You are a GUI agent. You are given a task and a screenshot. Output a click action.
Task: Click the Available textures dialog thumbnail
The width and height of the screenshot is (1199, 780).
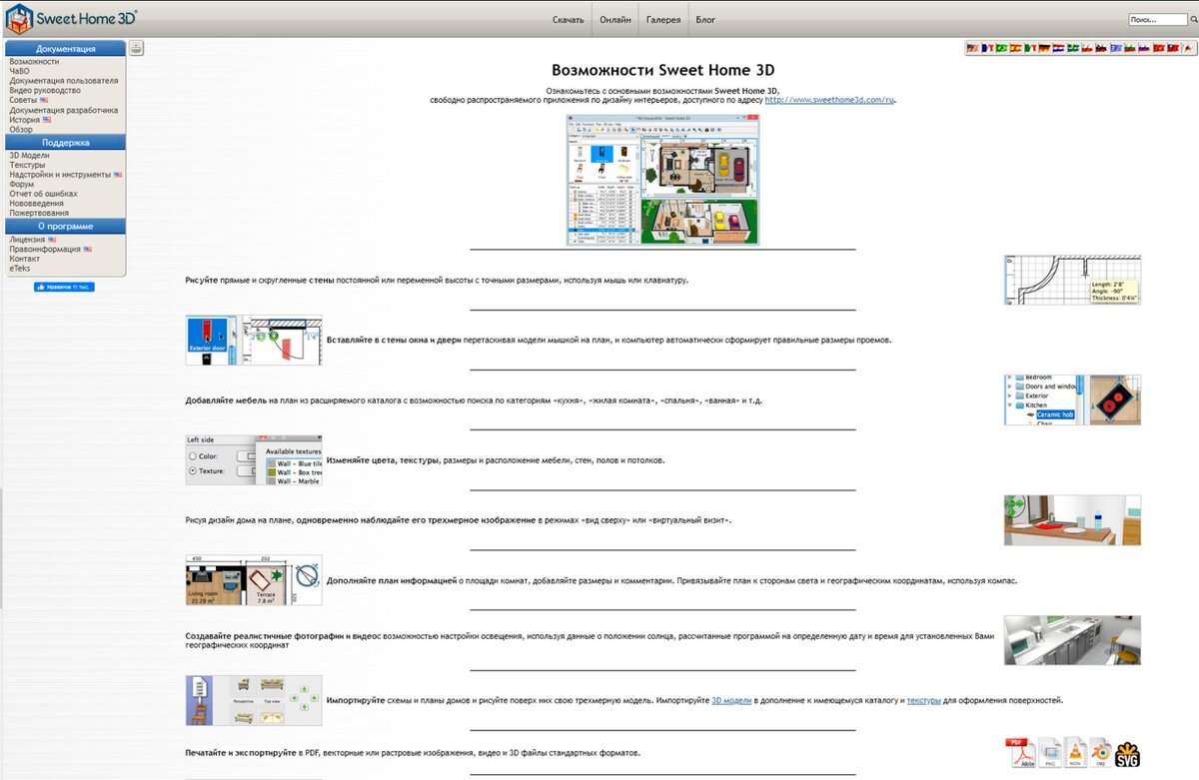pos(254,460)
